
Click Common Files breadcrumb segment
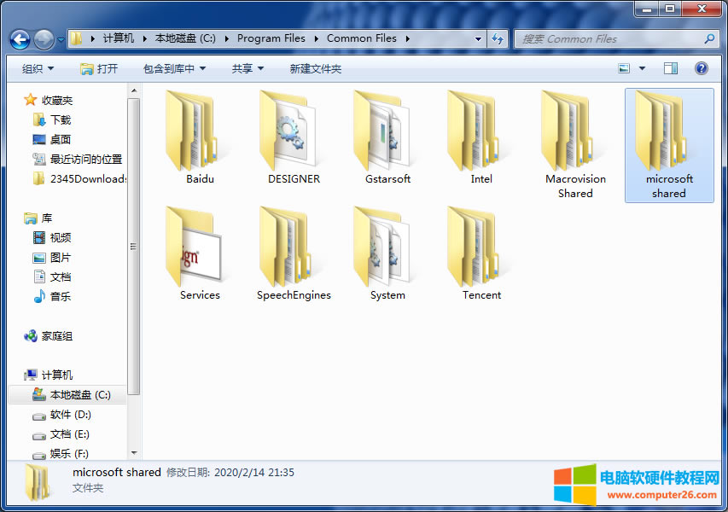click(362, 38)
